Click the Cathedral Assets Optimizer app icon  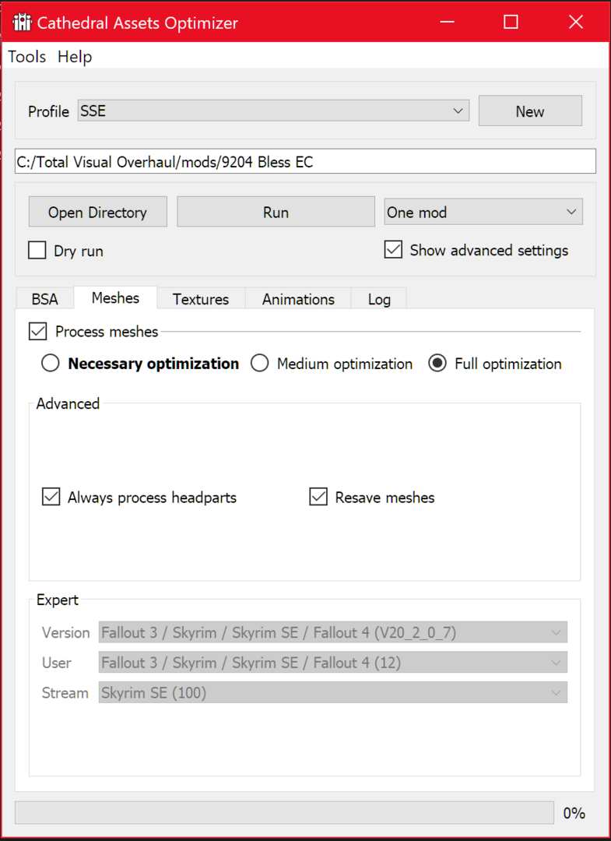tap(22, 23)
